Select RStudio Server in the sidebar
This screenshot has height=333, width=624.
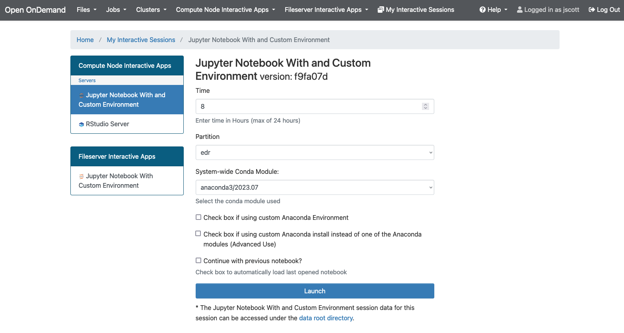(127, 124)
